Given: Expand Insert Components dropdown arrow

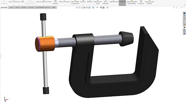Looking at the screenshot, I should tap(14, 5).
